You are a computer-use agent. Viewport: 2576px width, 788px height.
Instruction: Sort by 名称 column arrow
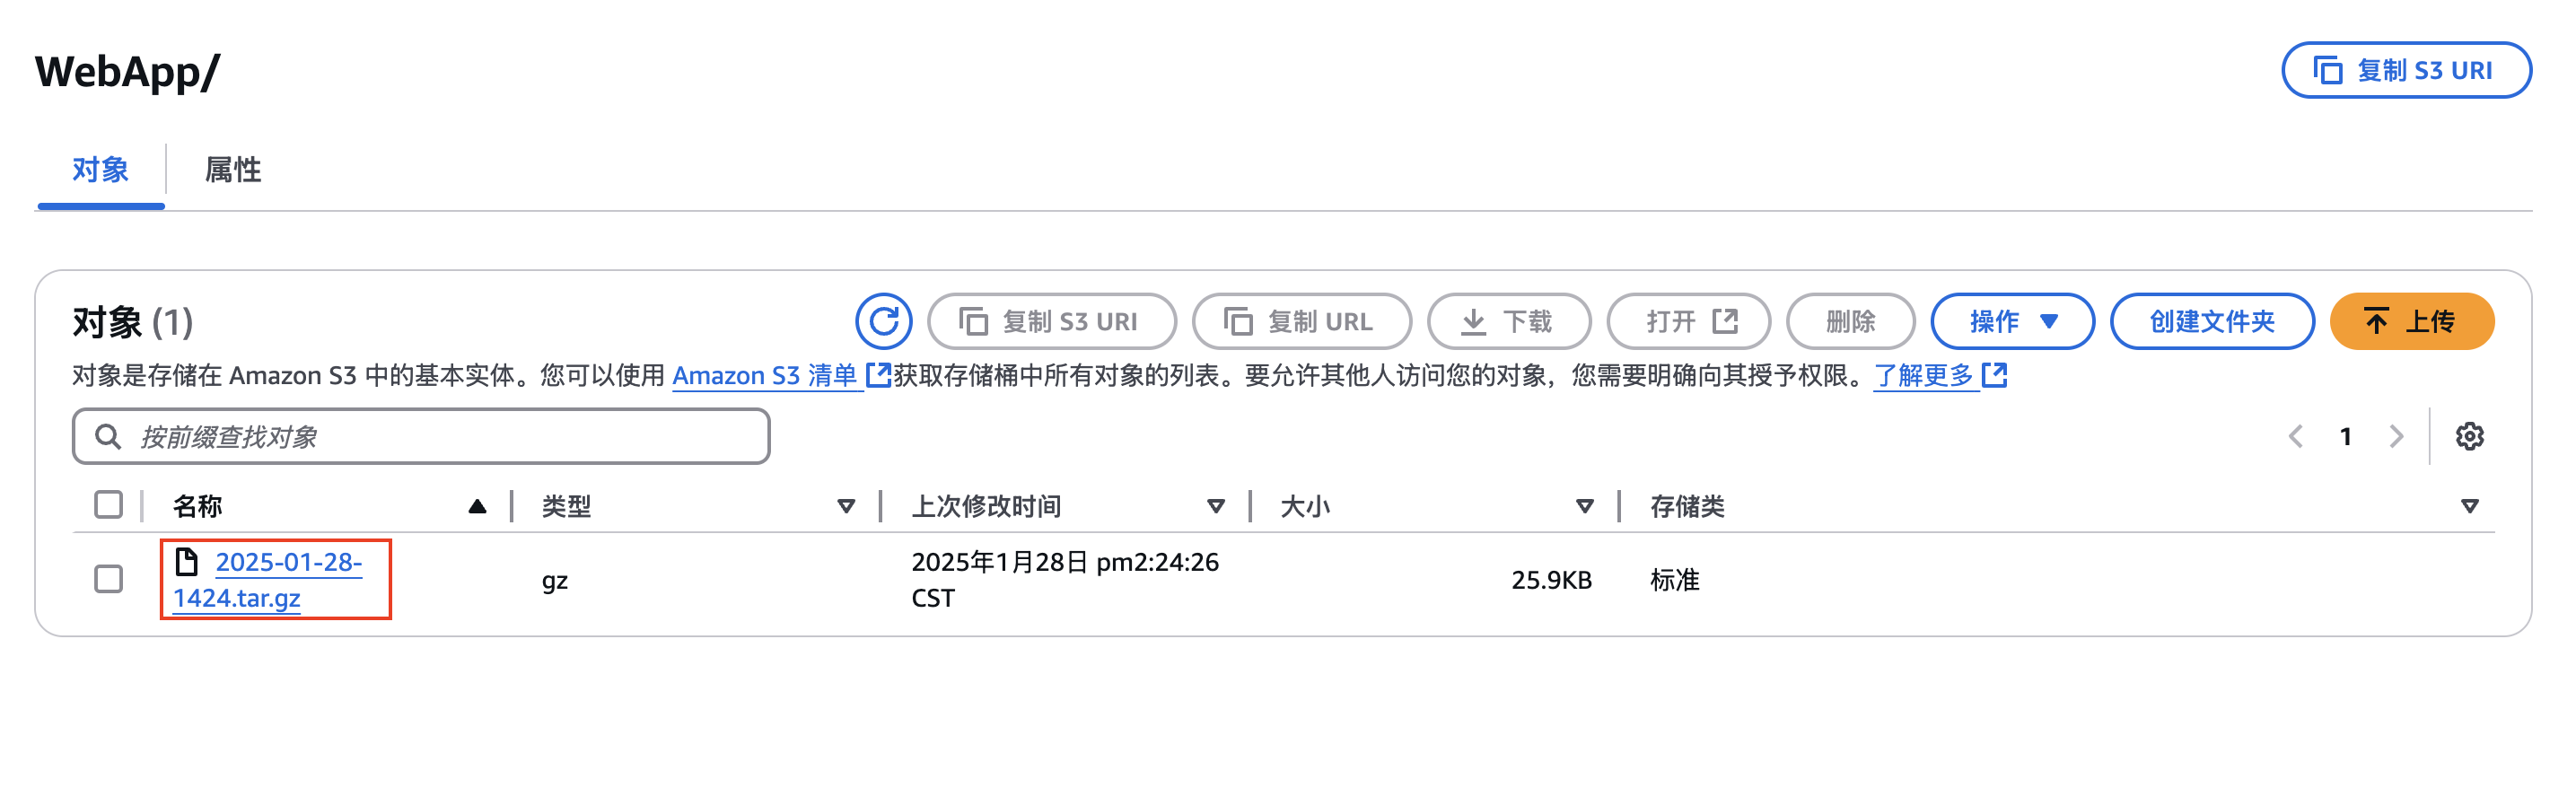(477, 506)
